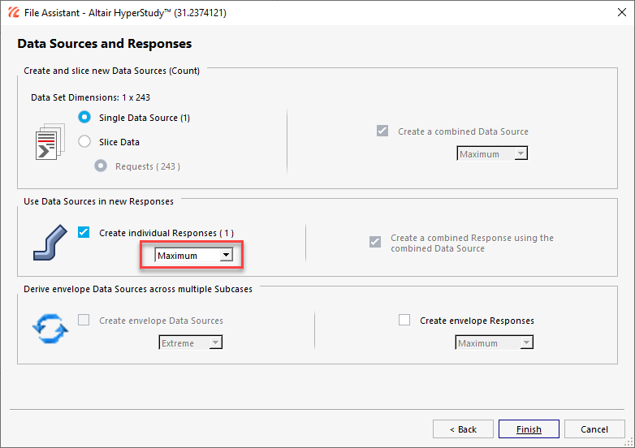The height and width of the screenshot is (448, 635).
Task: Click the Data Sources and Responses heading
Action: [105, 44]
